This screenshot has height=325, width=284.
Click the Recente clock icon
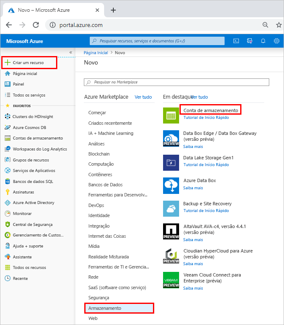8,278
